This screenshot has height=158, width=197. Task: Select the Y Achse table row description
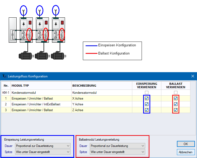(x=78, y=104)
